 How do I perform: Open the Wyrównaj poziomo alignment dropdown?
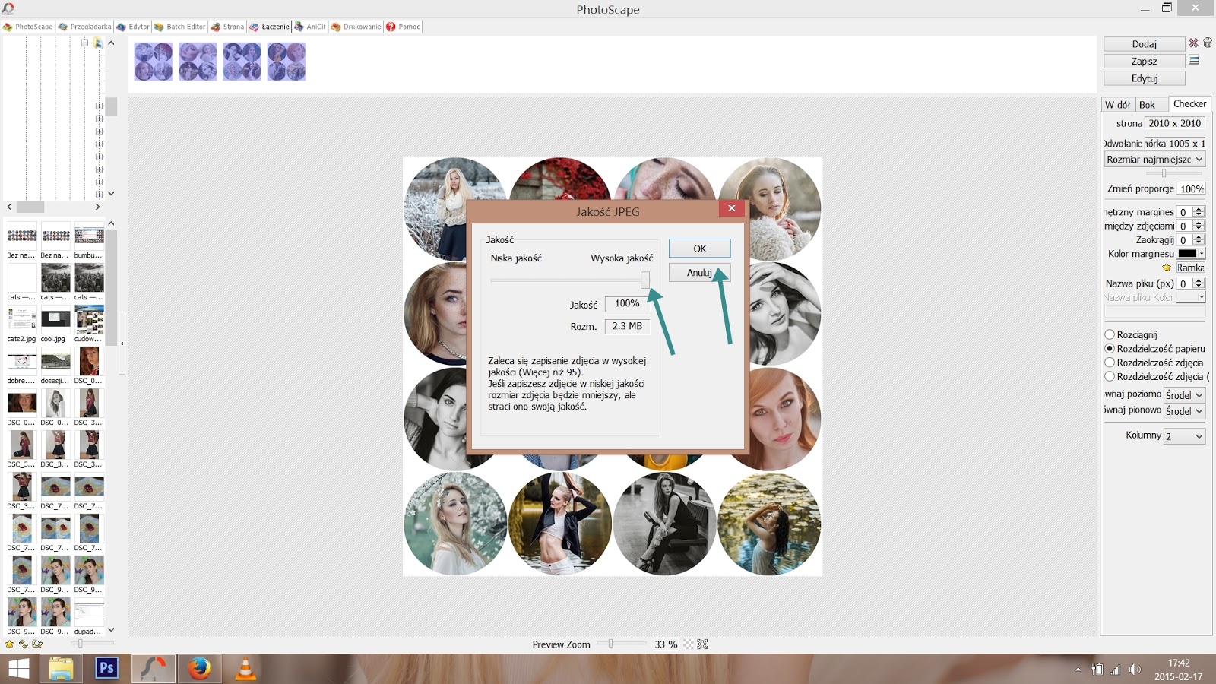pos(1185,395)
